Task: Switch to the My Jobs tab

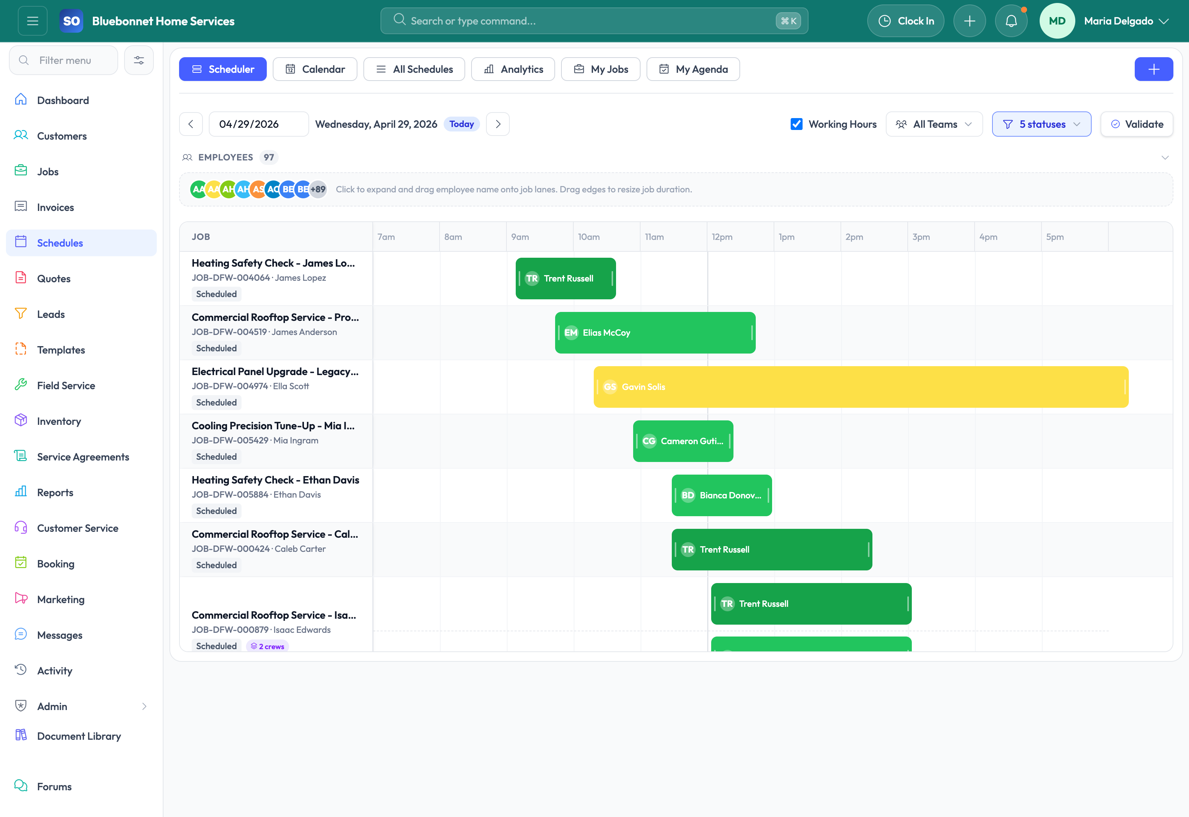Action: click(601, 69)
